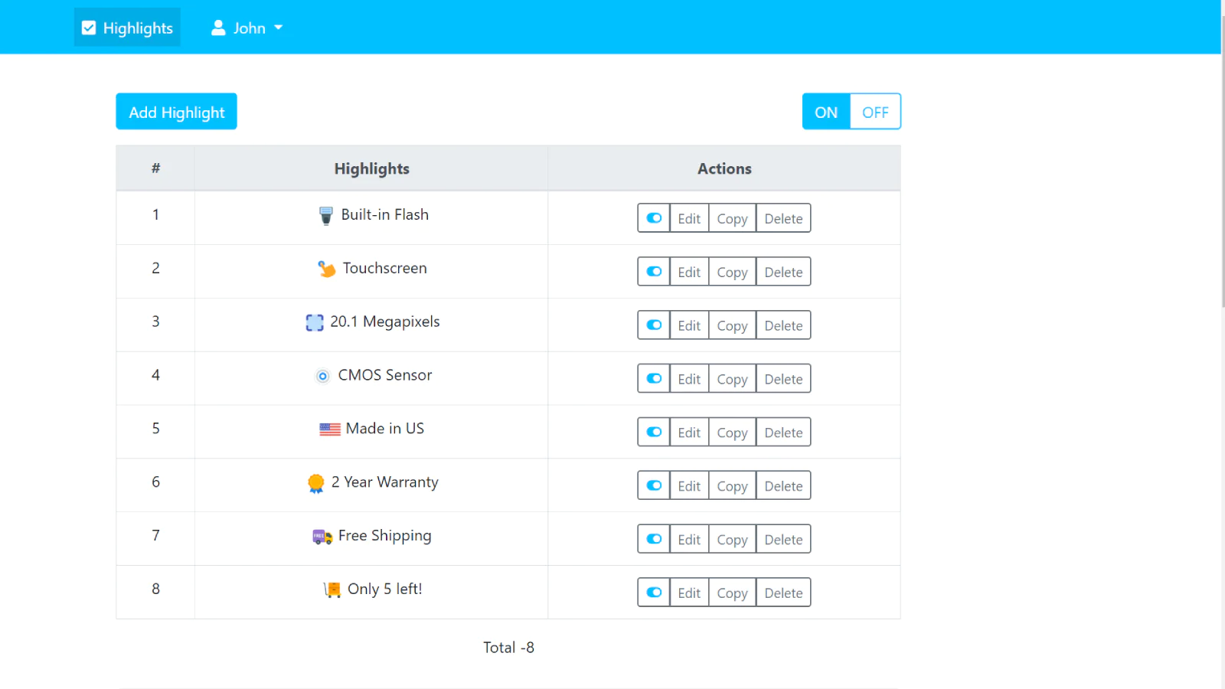Click the Free Shipping truck icon
The image size is (1225, 689).
[x=322, y=537]
